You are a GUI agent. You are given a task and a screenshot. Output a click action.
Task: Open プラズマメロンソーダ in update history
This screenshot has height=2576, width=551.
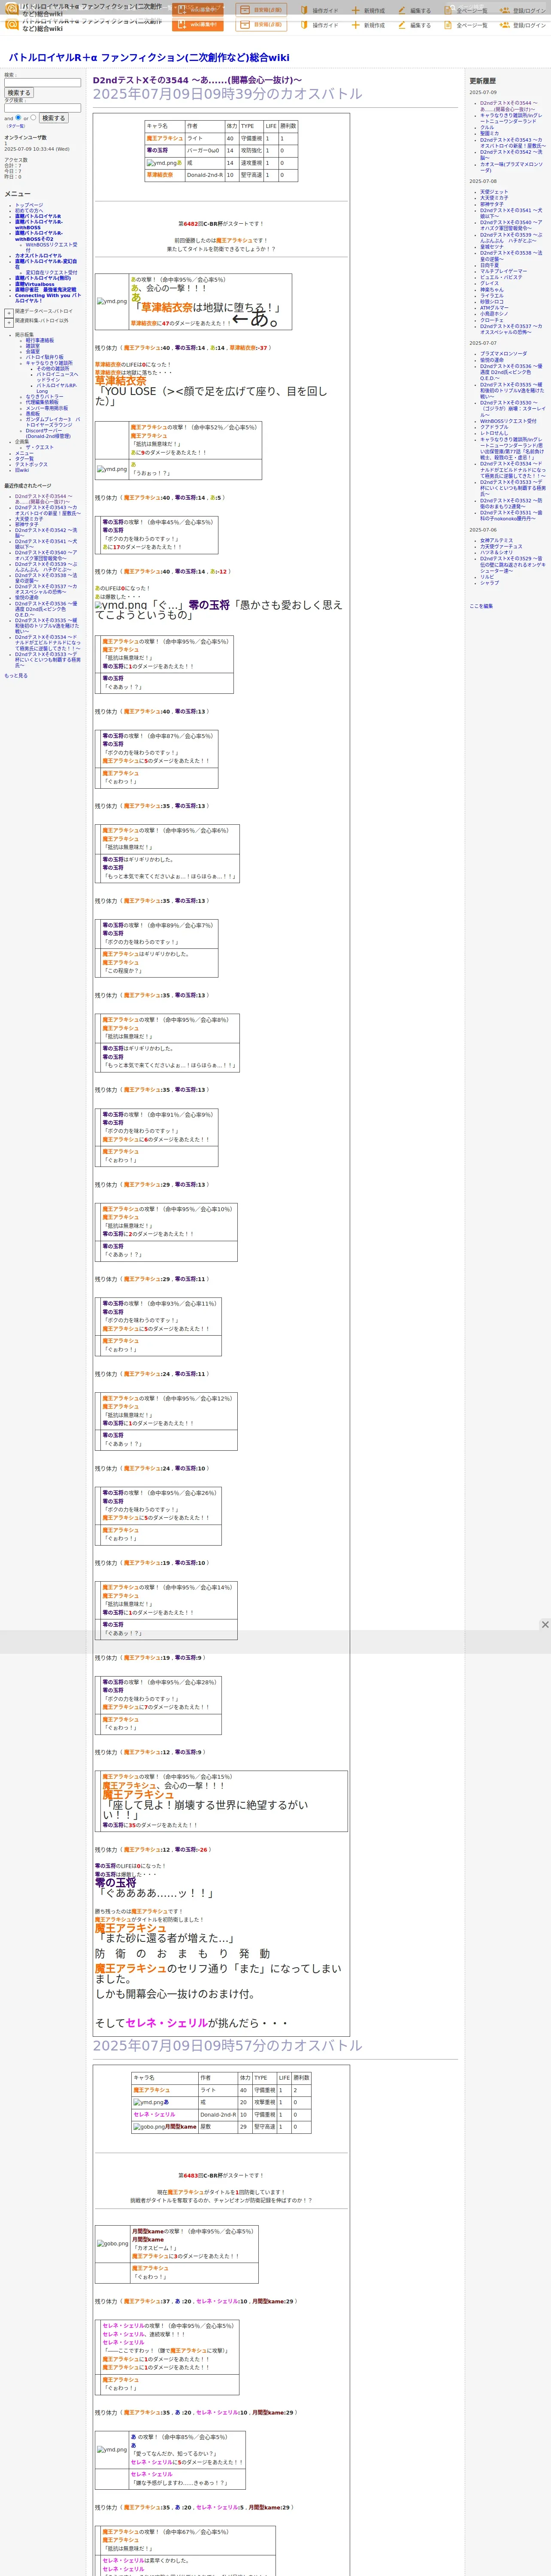[504, 354]
